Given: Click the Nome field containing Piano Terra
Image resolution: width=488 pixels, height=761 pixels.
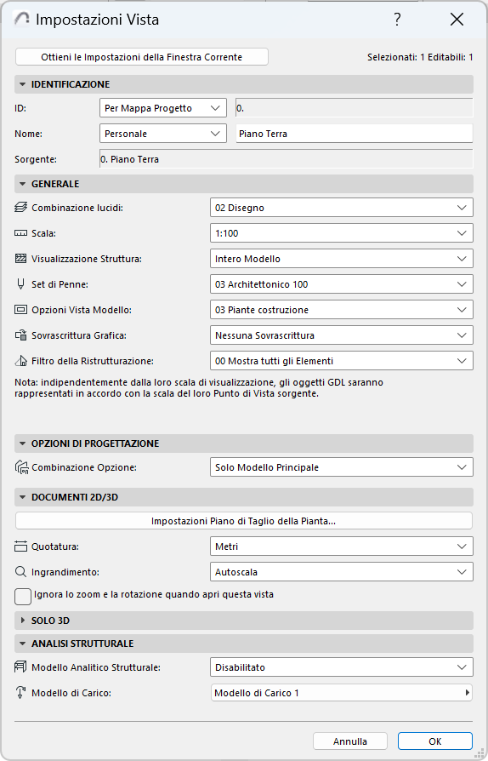Looking at the screenshot, I should (x=355, y=134).
